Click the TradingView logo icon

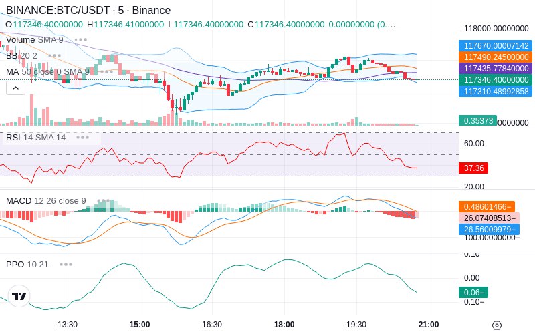19,296
